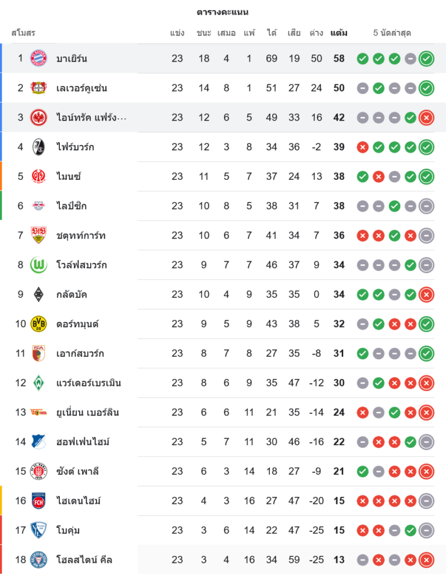
Task: Click the Heidenheim FCH logo
Action: click(x=38, y=501)
